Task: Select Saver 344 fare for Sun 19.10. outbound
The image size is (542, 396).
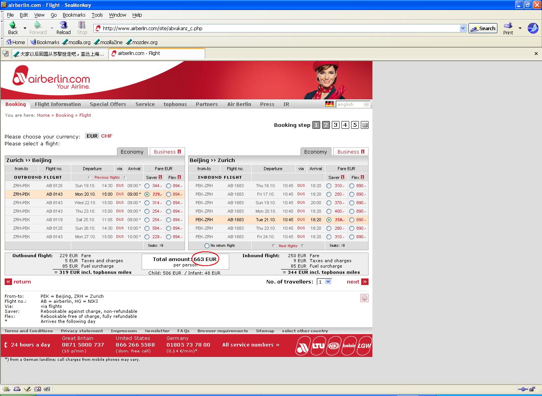Action: 147,186
